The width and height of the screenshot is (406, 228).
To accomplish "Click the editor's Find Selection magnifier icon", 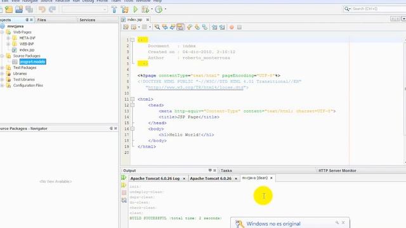I will 157,27.
